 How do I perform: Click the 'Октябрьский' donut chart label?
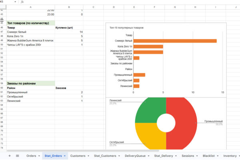(117, 142)
